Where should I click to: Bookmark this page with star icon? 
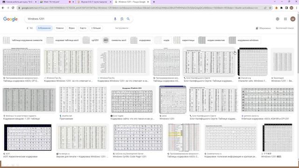[x=270, y=8]
